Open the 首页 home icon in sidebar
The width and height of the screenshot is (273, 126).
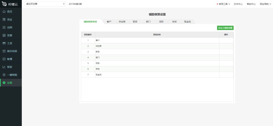pos(4,12)
